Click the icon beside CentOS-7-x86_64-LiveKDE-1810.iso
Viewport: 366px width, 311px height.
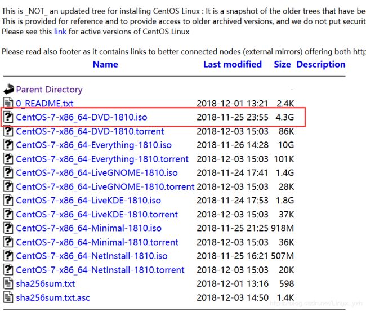[8, 201]
